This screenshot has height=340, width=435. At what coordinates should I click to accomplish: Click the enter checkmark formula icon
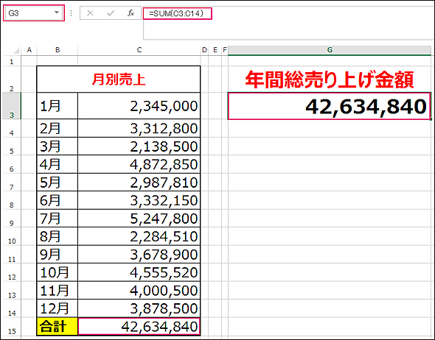point(111,13)
